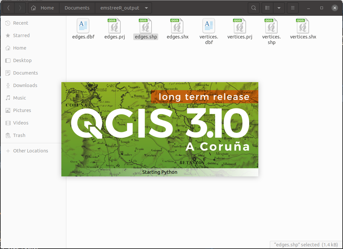Image resolution: width=343 pixels, height=249 pixels.
Task: Click the QGIS 3.10 splash screen
Action: [x=160, y=129]
